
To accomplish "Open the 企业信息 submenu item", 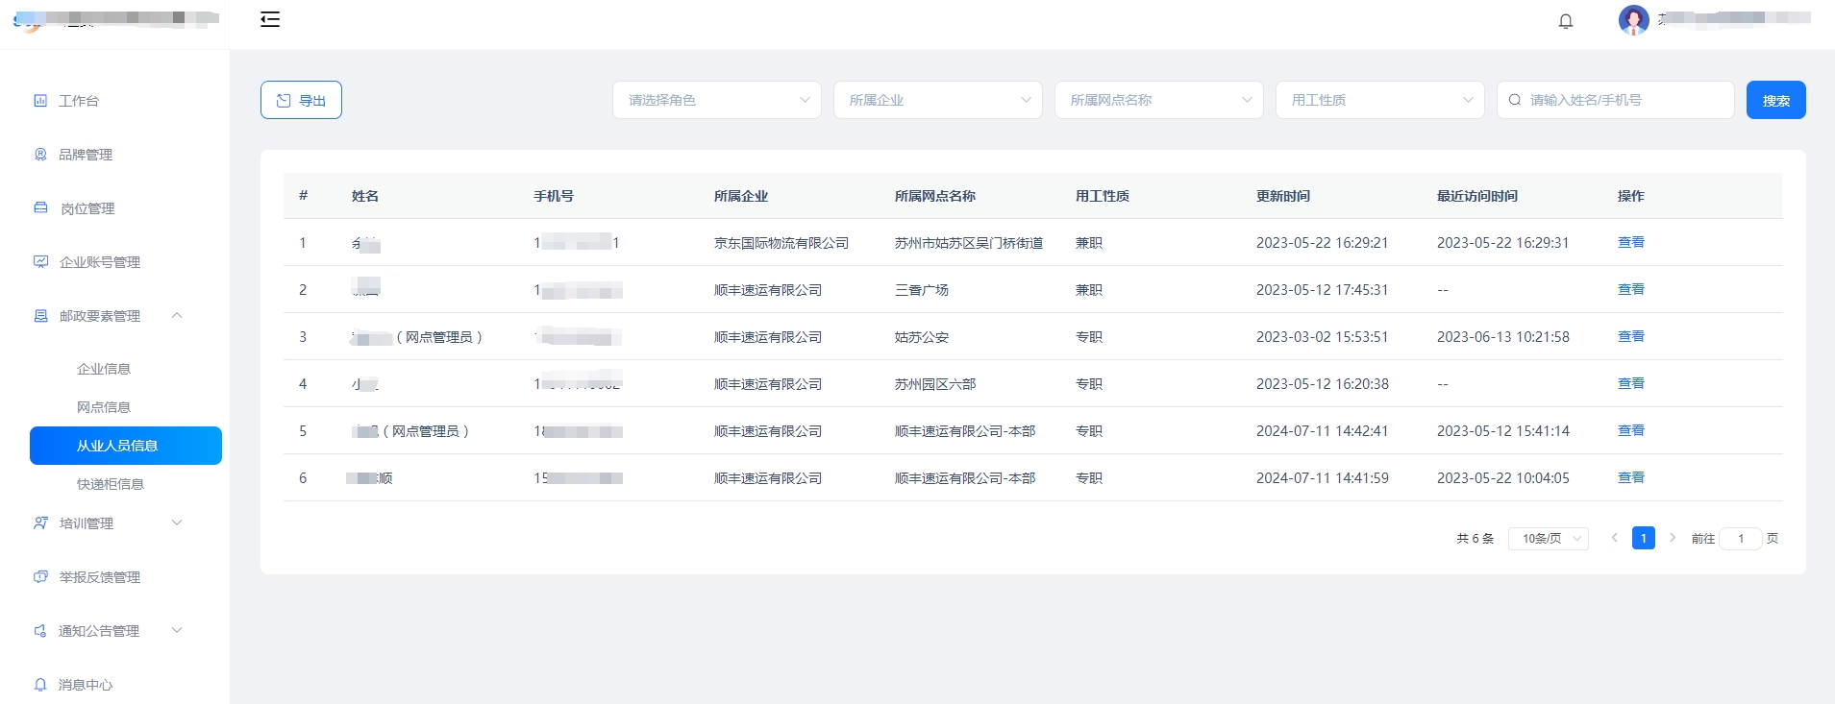I will 104,369.
